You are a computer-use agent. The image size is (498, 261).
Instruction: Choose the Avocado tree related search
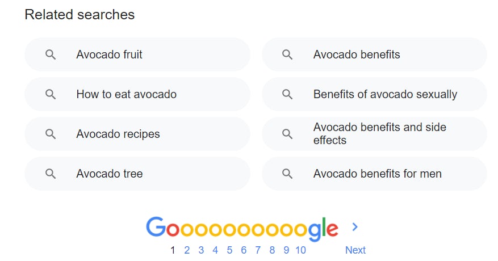point(110,174)
